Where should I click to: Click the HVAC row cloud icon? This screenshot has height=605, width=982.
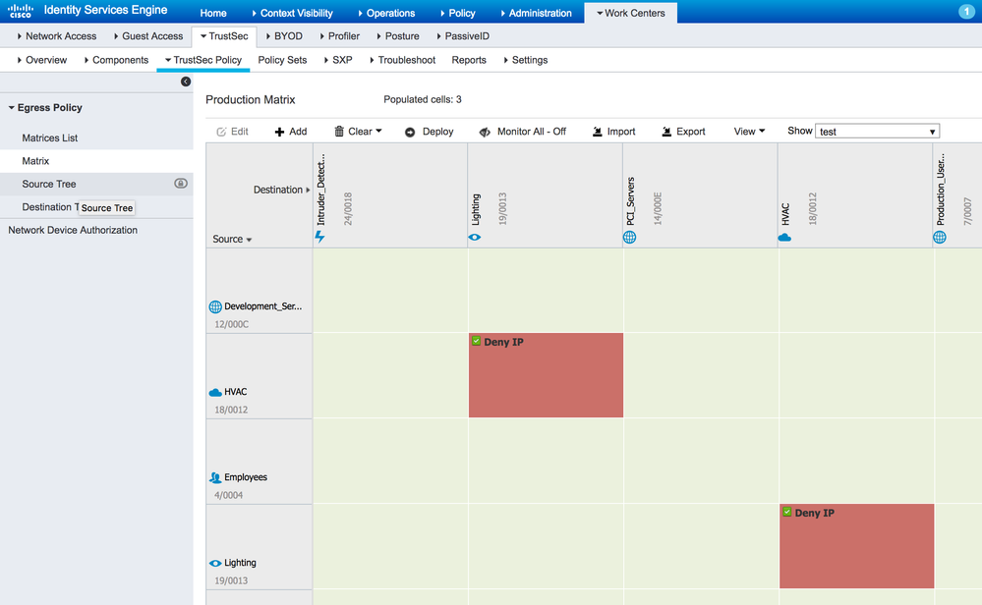[215, 392]
